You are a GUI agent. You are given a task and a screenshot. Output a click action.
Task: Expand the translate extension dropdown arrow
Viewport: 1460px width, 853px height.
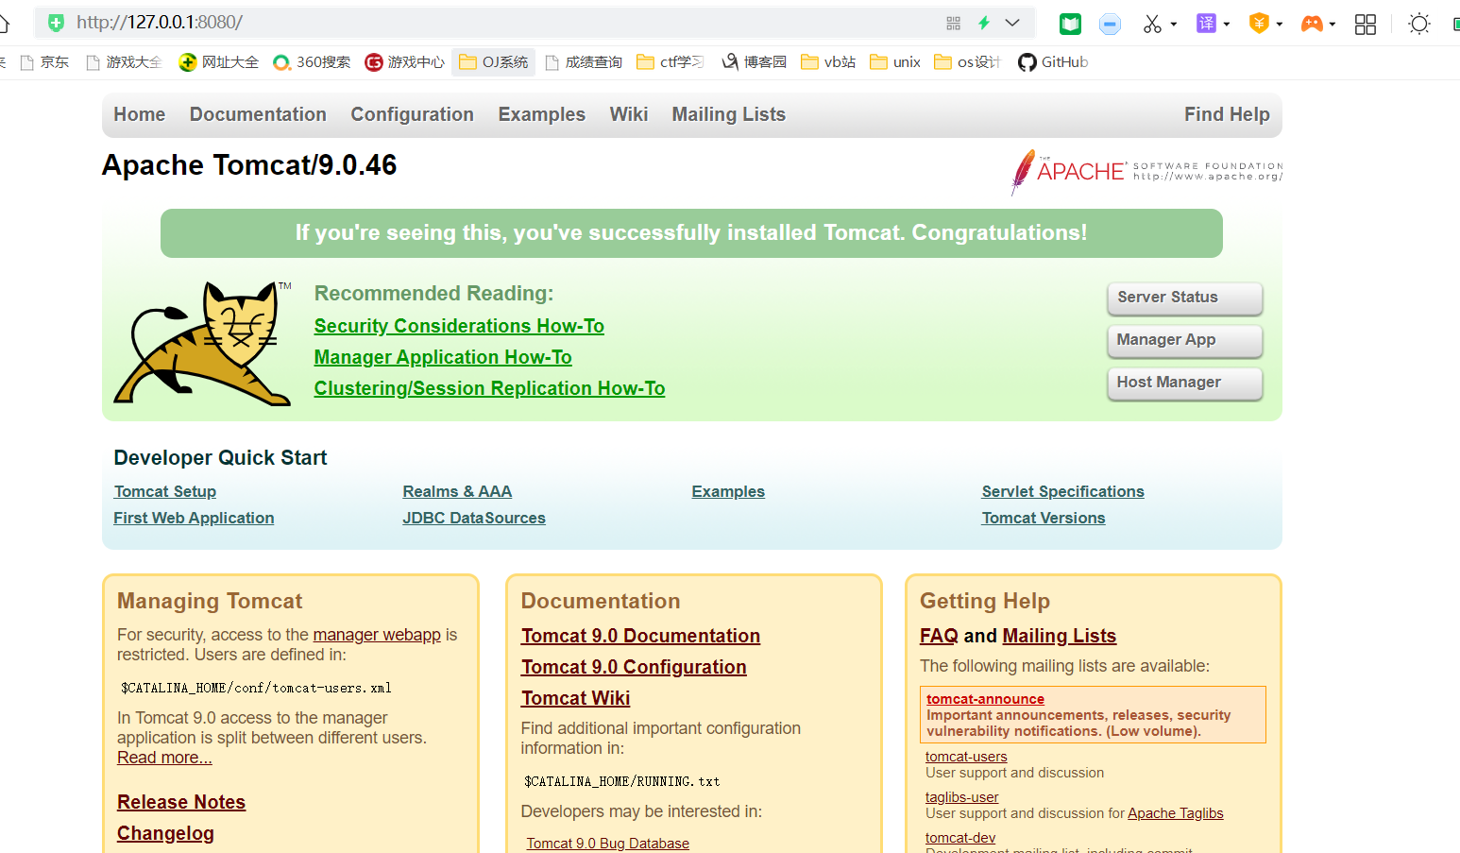[1227, 25]
